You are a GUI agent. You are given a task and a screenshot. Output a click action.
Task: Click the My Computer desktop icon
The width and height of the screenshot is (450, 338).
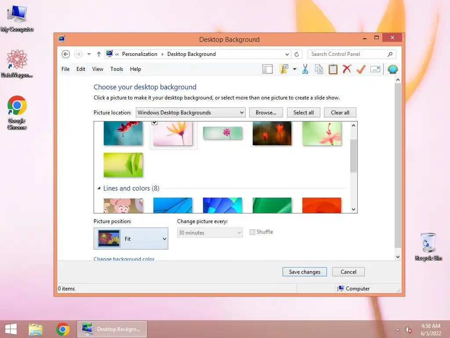17,18
